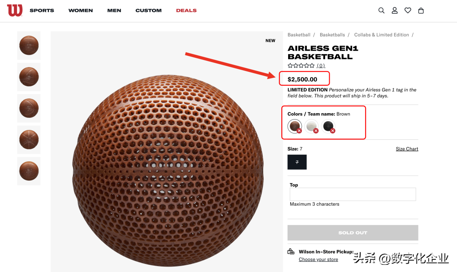
Task: Select the white color swatch
Action: pyautogui.click(x=311, y=126)
